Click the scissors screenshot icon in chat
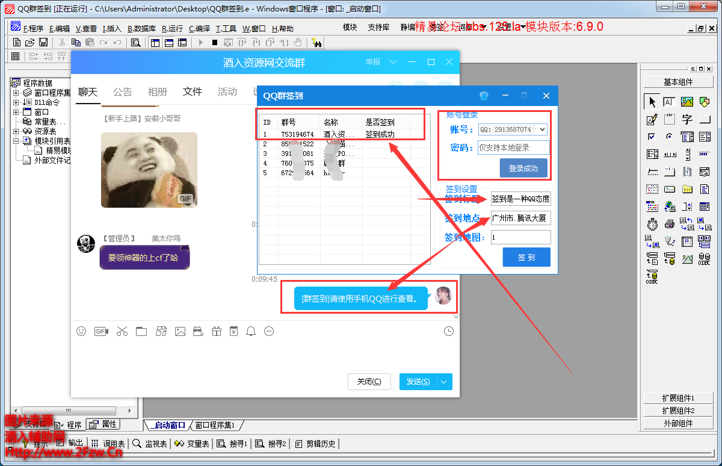722x466 pixels. pyautogui.click(x=122, y=331)
